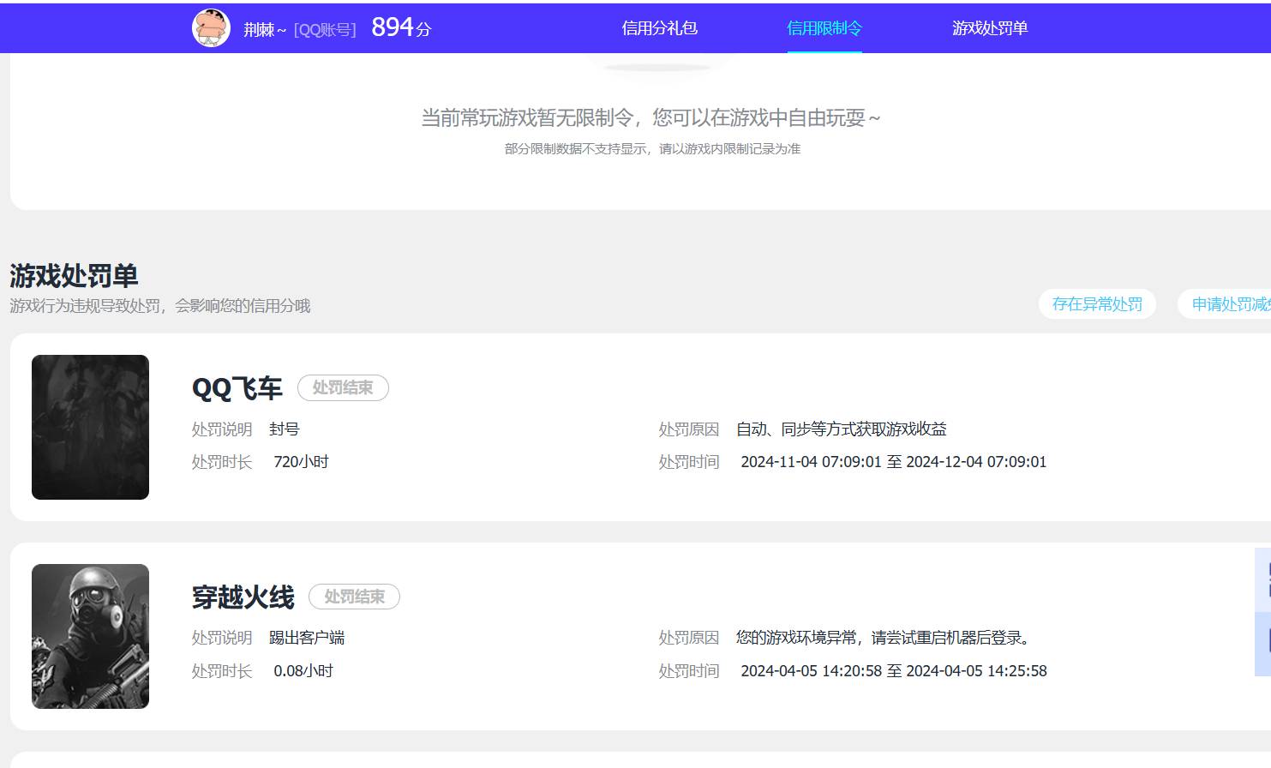Click the user avatar in the header

pos(211,28)
